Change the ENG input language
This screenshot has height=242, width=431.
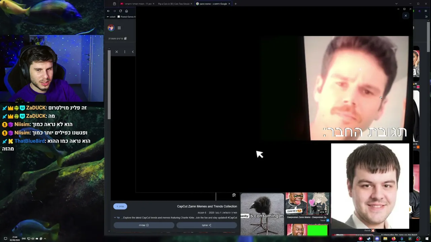(x=24, y=239)
